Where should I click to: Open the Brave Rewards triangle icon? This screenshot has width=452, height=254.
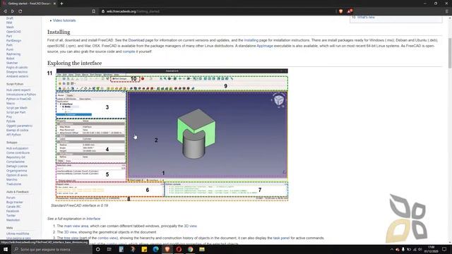click(350, 11)
